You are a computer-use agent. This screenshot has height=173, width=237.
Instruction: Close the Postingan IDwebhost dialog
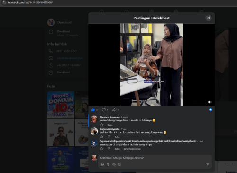209,18
